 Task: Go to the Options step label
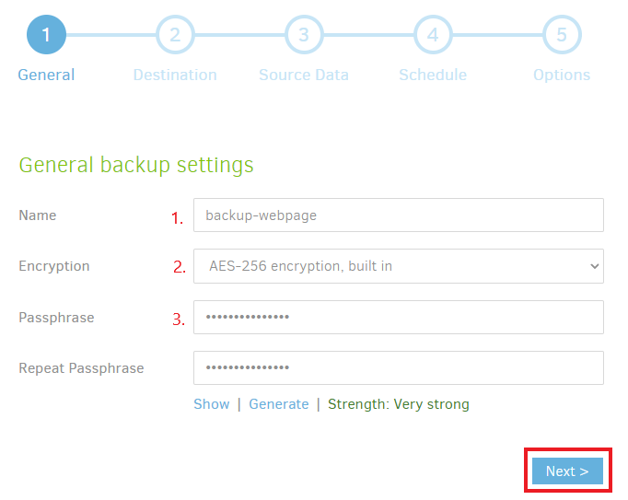click(562, 75)
